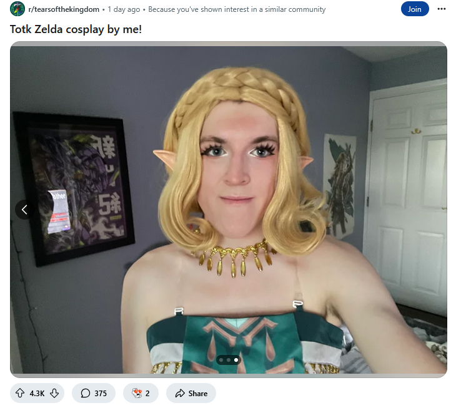Join the community with the Join button
The width and height of the screenshot is (461, 413).
[415, 9]
